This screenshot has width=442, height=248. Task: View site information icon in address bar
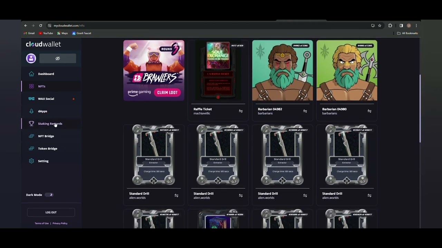[50, 25]
